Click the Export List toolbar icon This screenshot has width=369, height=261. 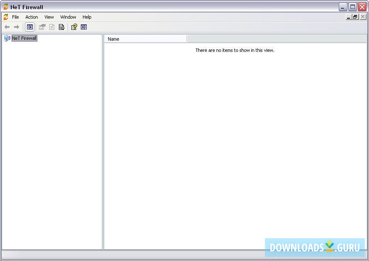click(x=62, y=27)
